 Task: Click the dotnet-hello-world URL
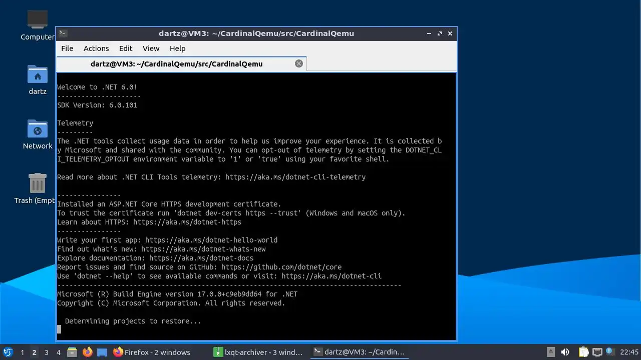tap(211, 240)
